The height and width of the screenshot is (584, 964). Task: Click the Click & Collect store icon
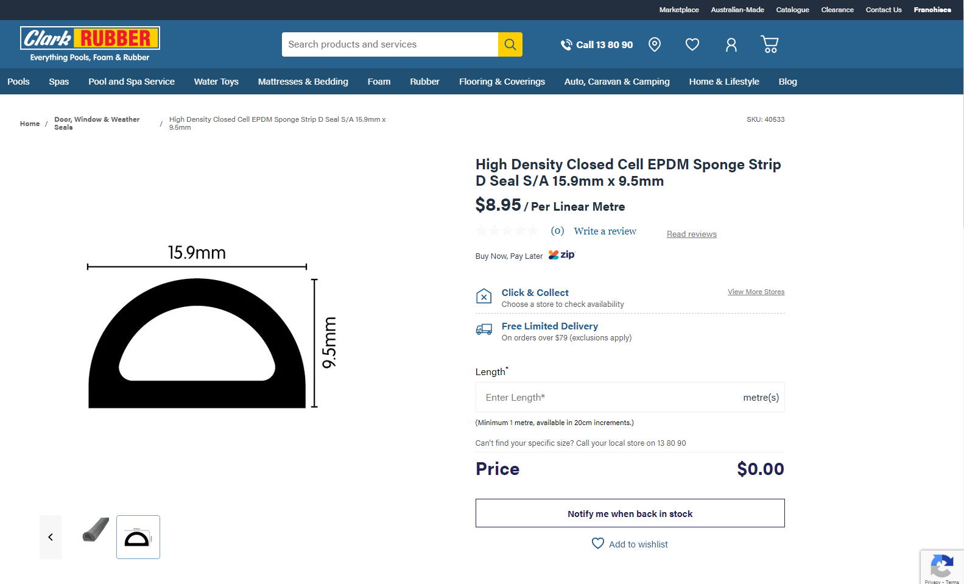pos(484,297)
